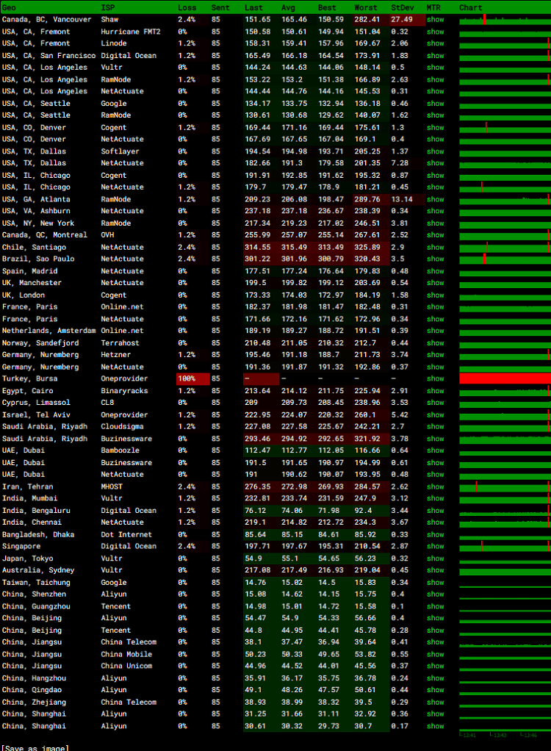Click the Israel, Tel Aviv location text

(36, 414)
